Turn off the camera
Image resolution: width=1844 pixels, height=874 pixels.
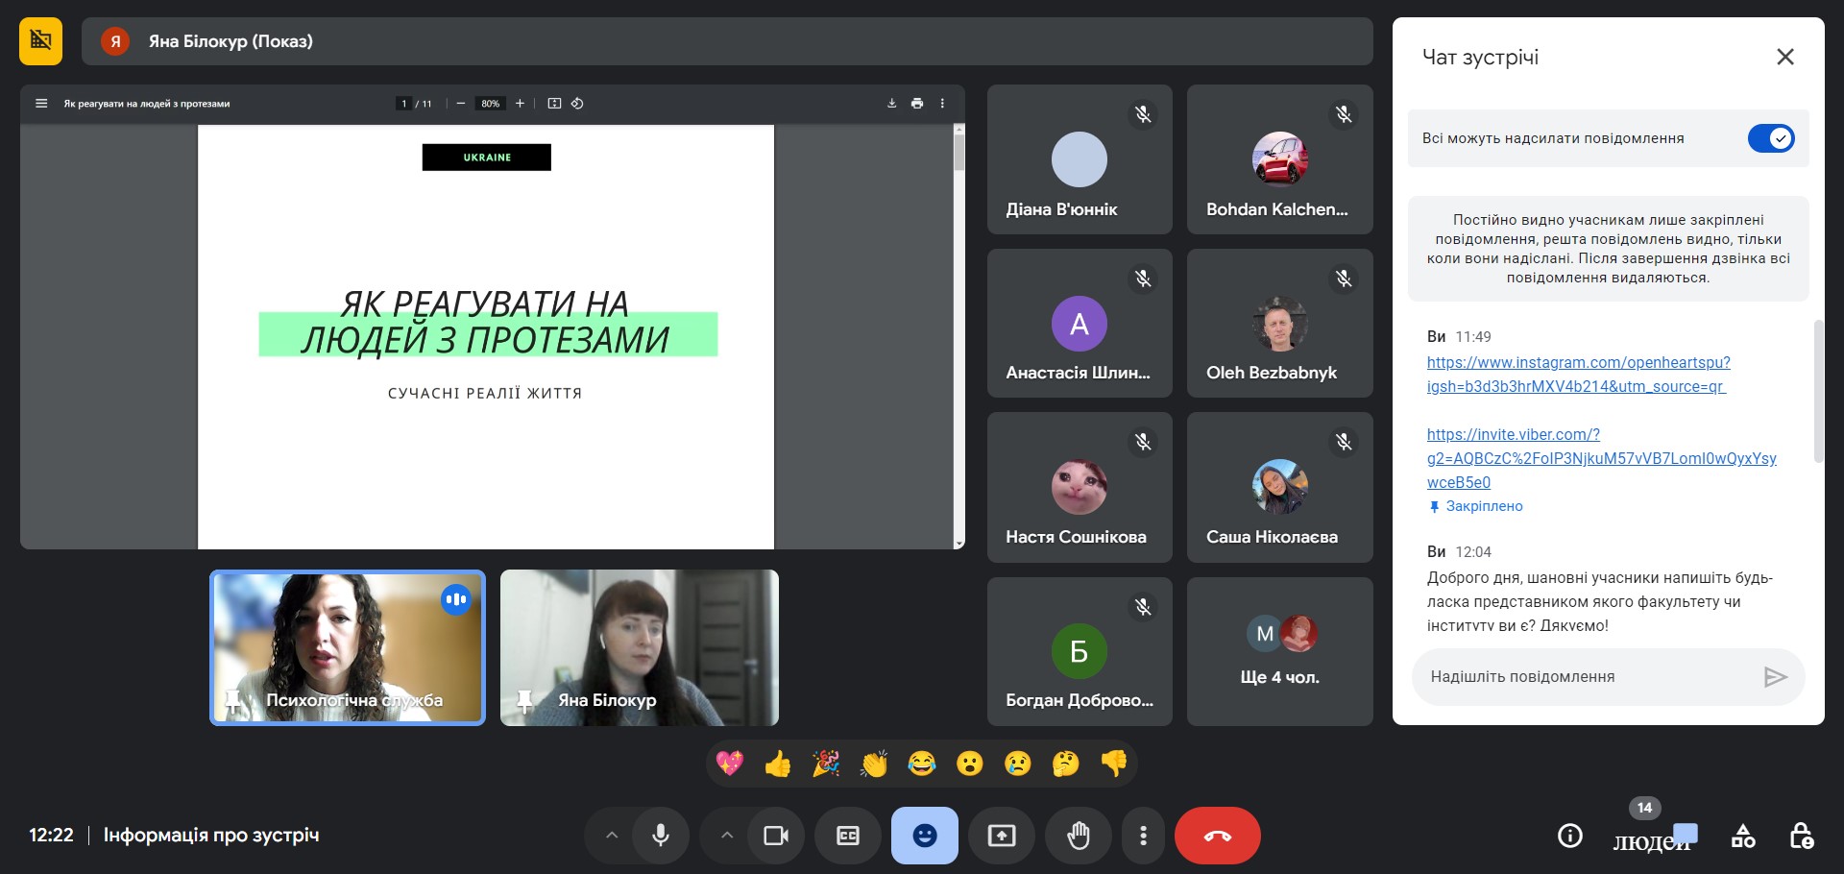tap(775, 836)
